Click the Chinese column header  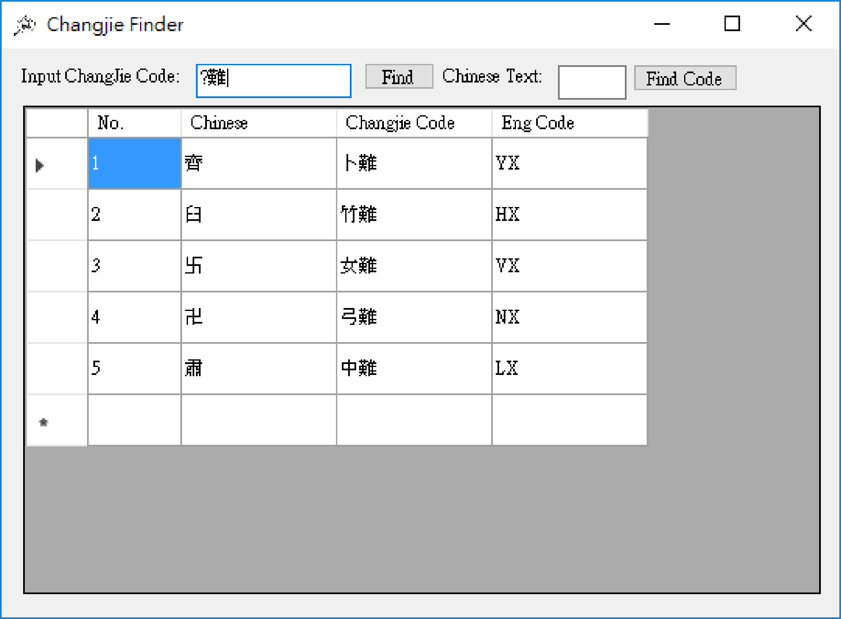[x=258, y=123]
